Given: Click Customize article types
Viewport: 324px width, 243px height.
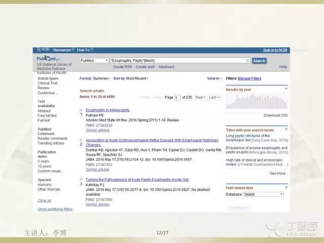Looking at the screenshot, I should 48,93.
